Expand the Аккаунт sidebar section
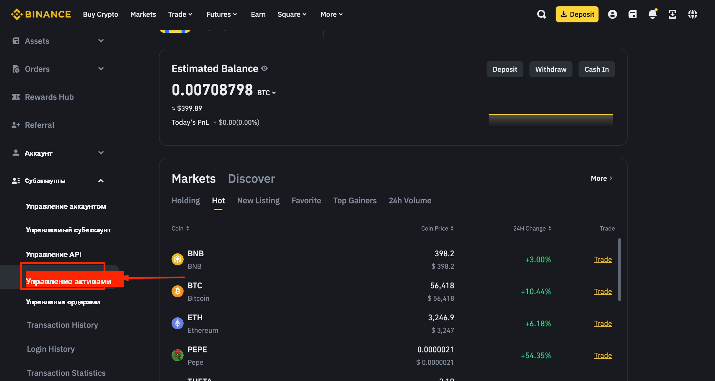The height and width of the screenshot is (381, 715). point(101,153)
